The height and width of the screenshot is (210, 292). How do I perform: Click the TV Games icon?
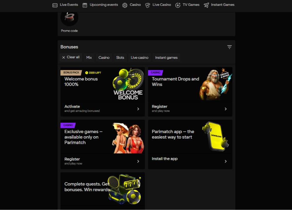[178, 5]
